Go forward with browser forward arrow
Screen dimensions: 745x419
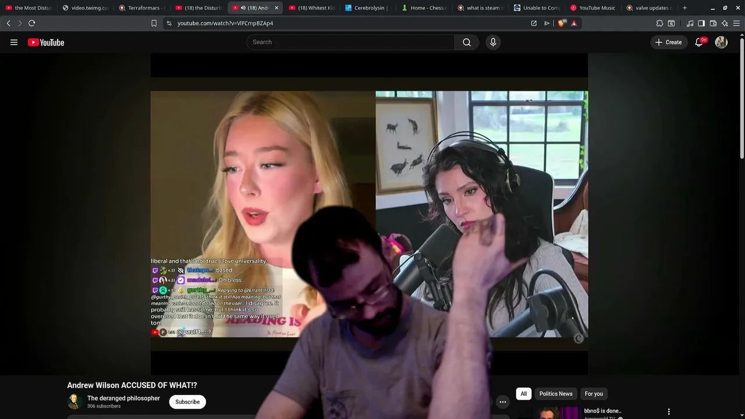tap(20, 23)
